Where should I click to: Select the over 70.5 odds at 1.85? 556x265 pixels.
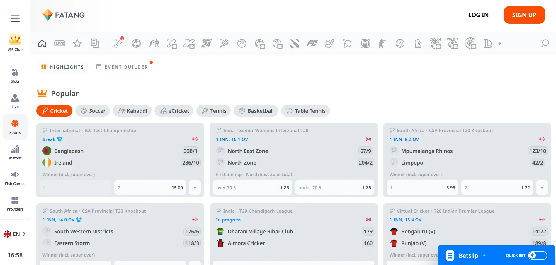coord(252,187)
